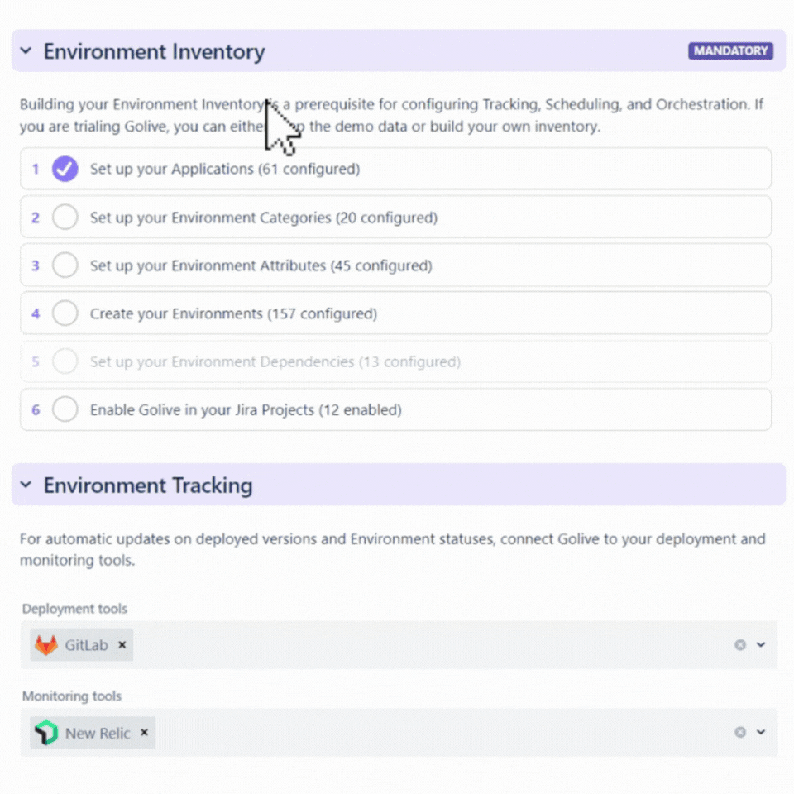Clear all Deployment tools via the circled x
The height and width of the screenshot is (794, 794).
click(740, 644)
